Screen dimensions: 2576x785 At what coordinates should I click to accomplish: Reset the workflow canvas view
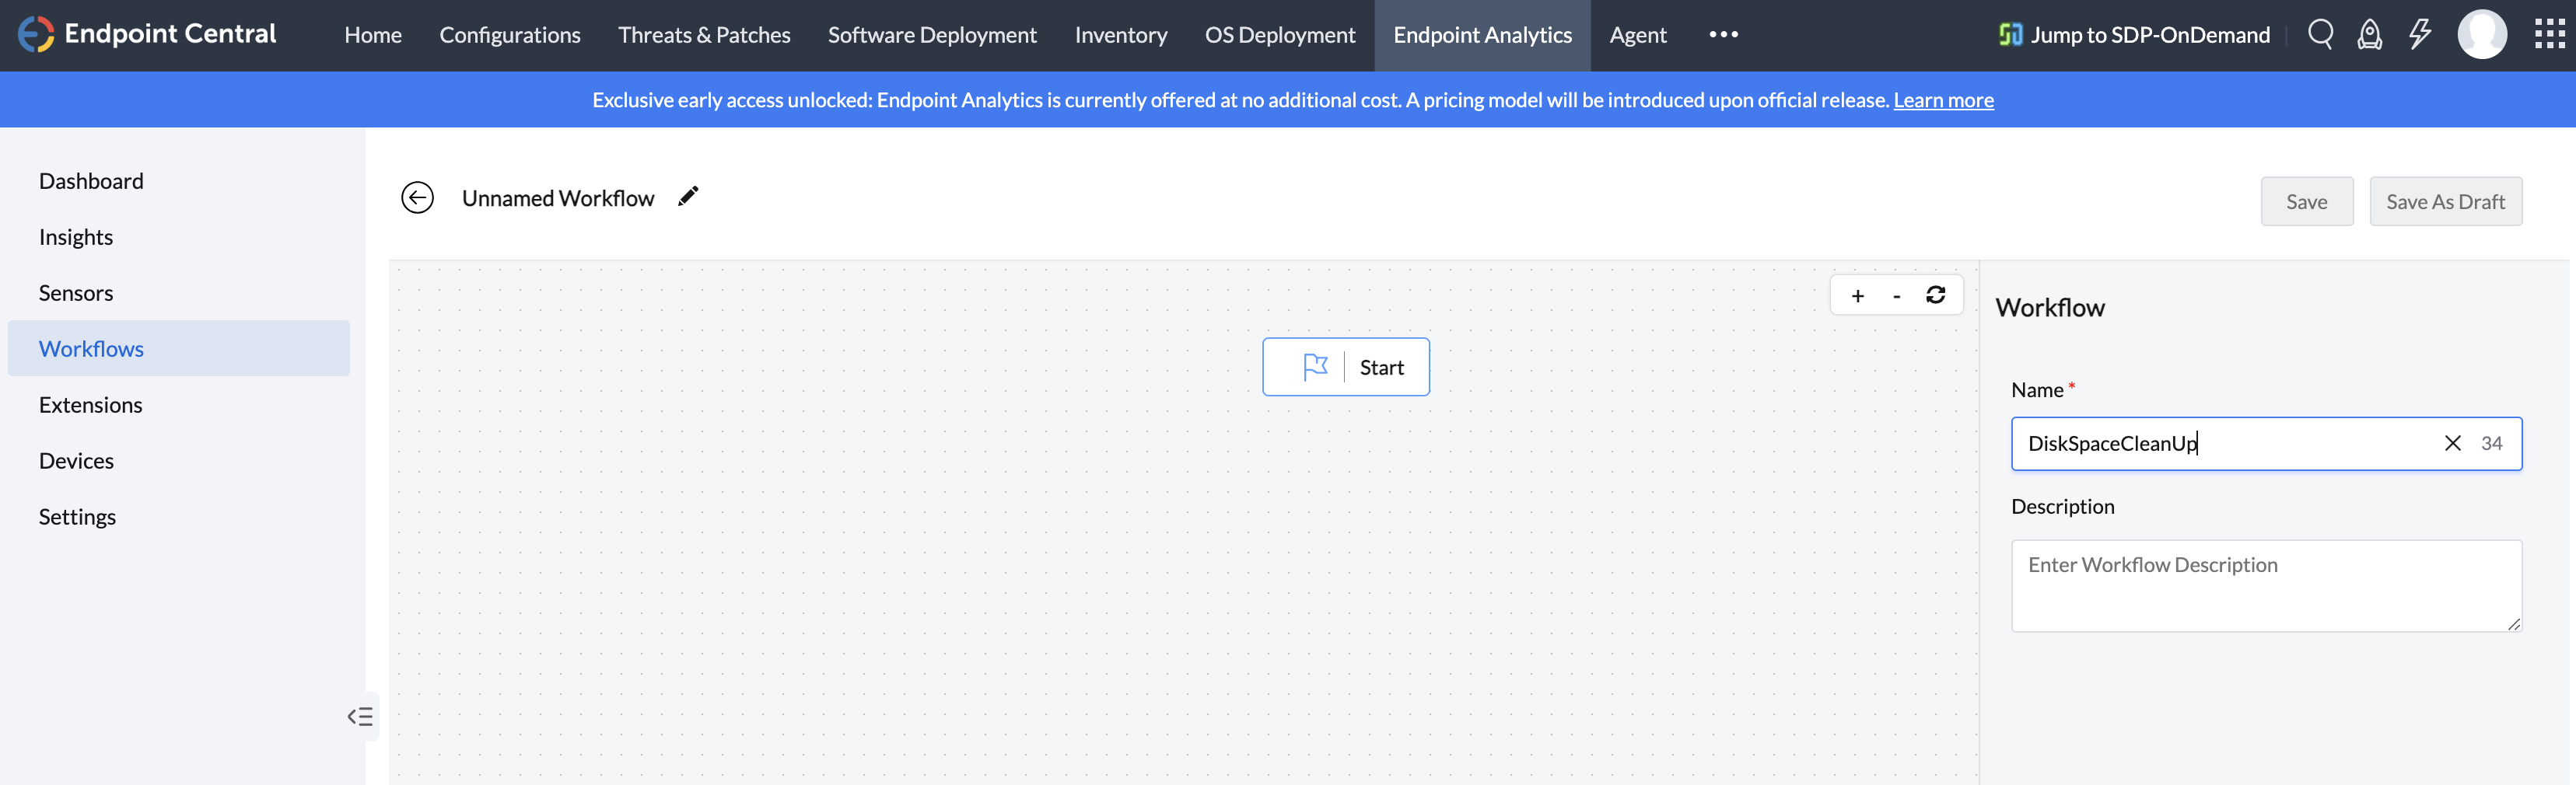(x=1936, y=295)
